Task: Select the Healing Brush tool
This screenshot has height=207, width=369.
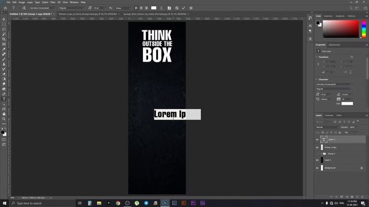Action: point(4,54)
